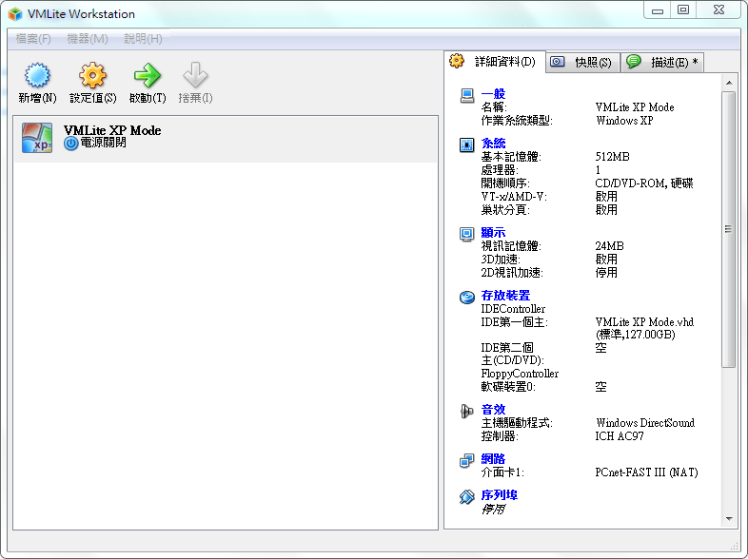Click the 網路 network icon
The image size is (748, 559).
coord(467,460)
